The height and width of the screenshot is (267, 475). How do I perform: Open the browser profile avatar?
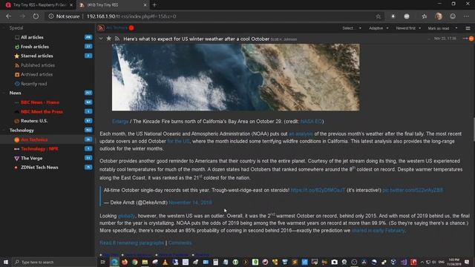tap(439, 16)
